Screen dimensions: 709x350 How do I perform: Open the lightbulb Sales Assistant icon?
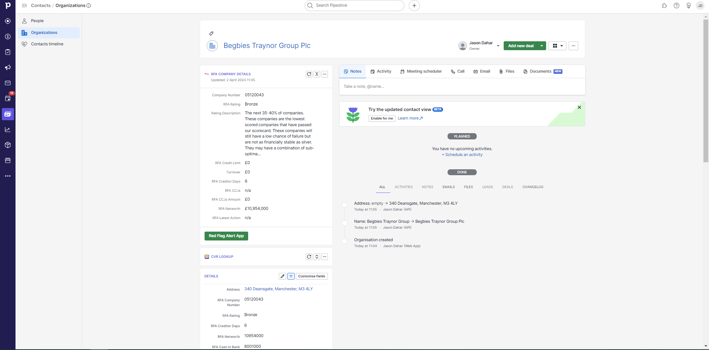689,6
